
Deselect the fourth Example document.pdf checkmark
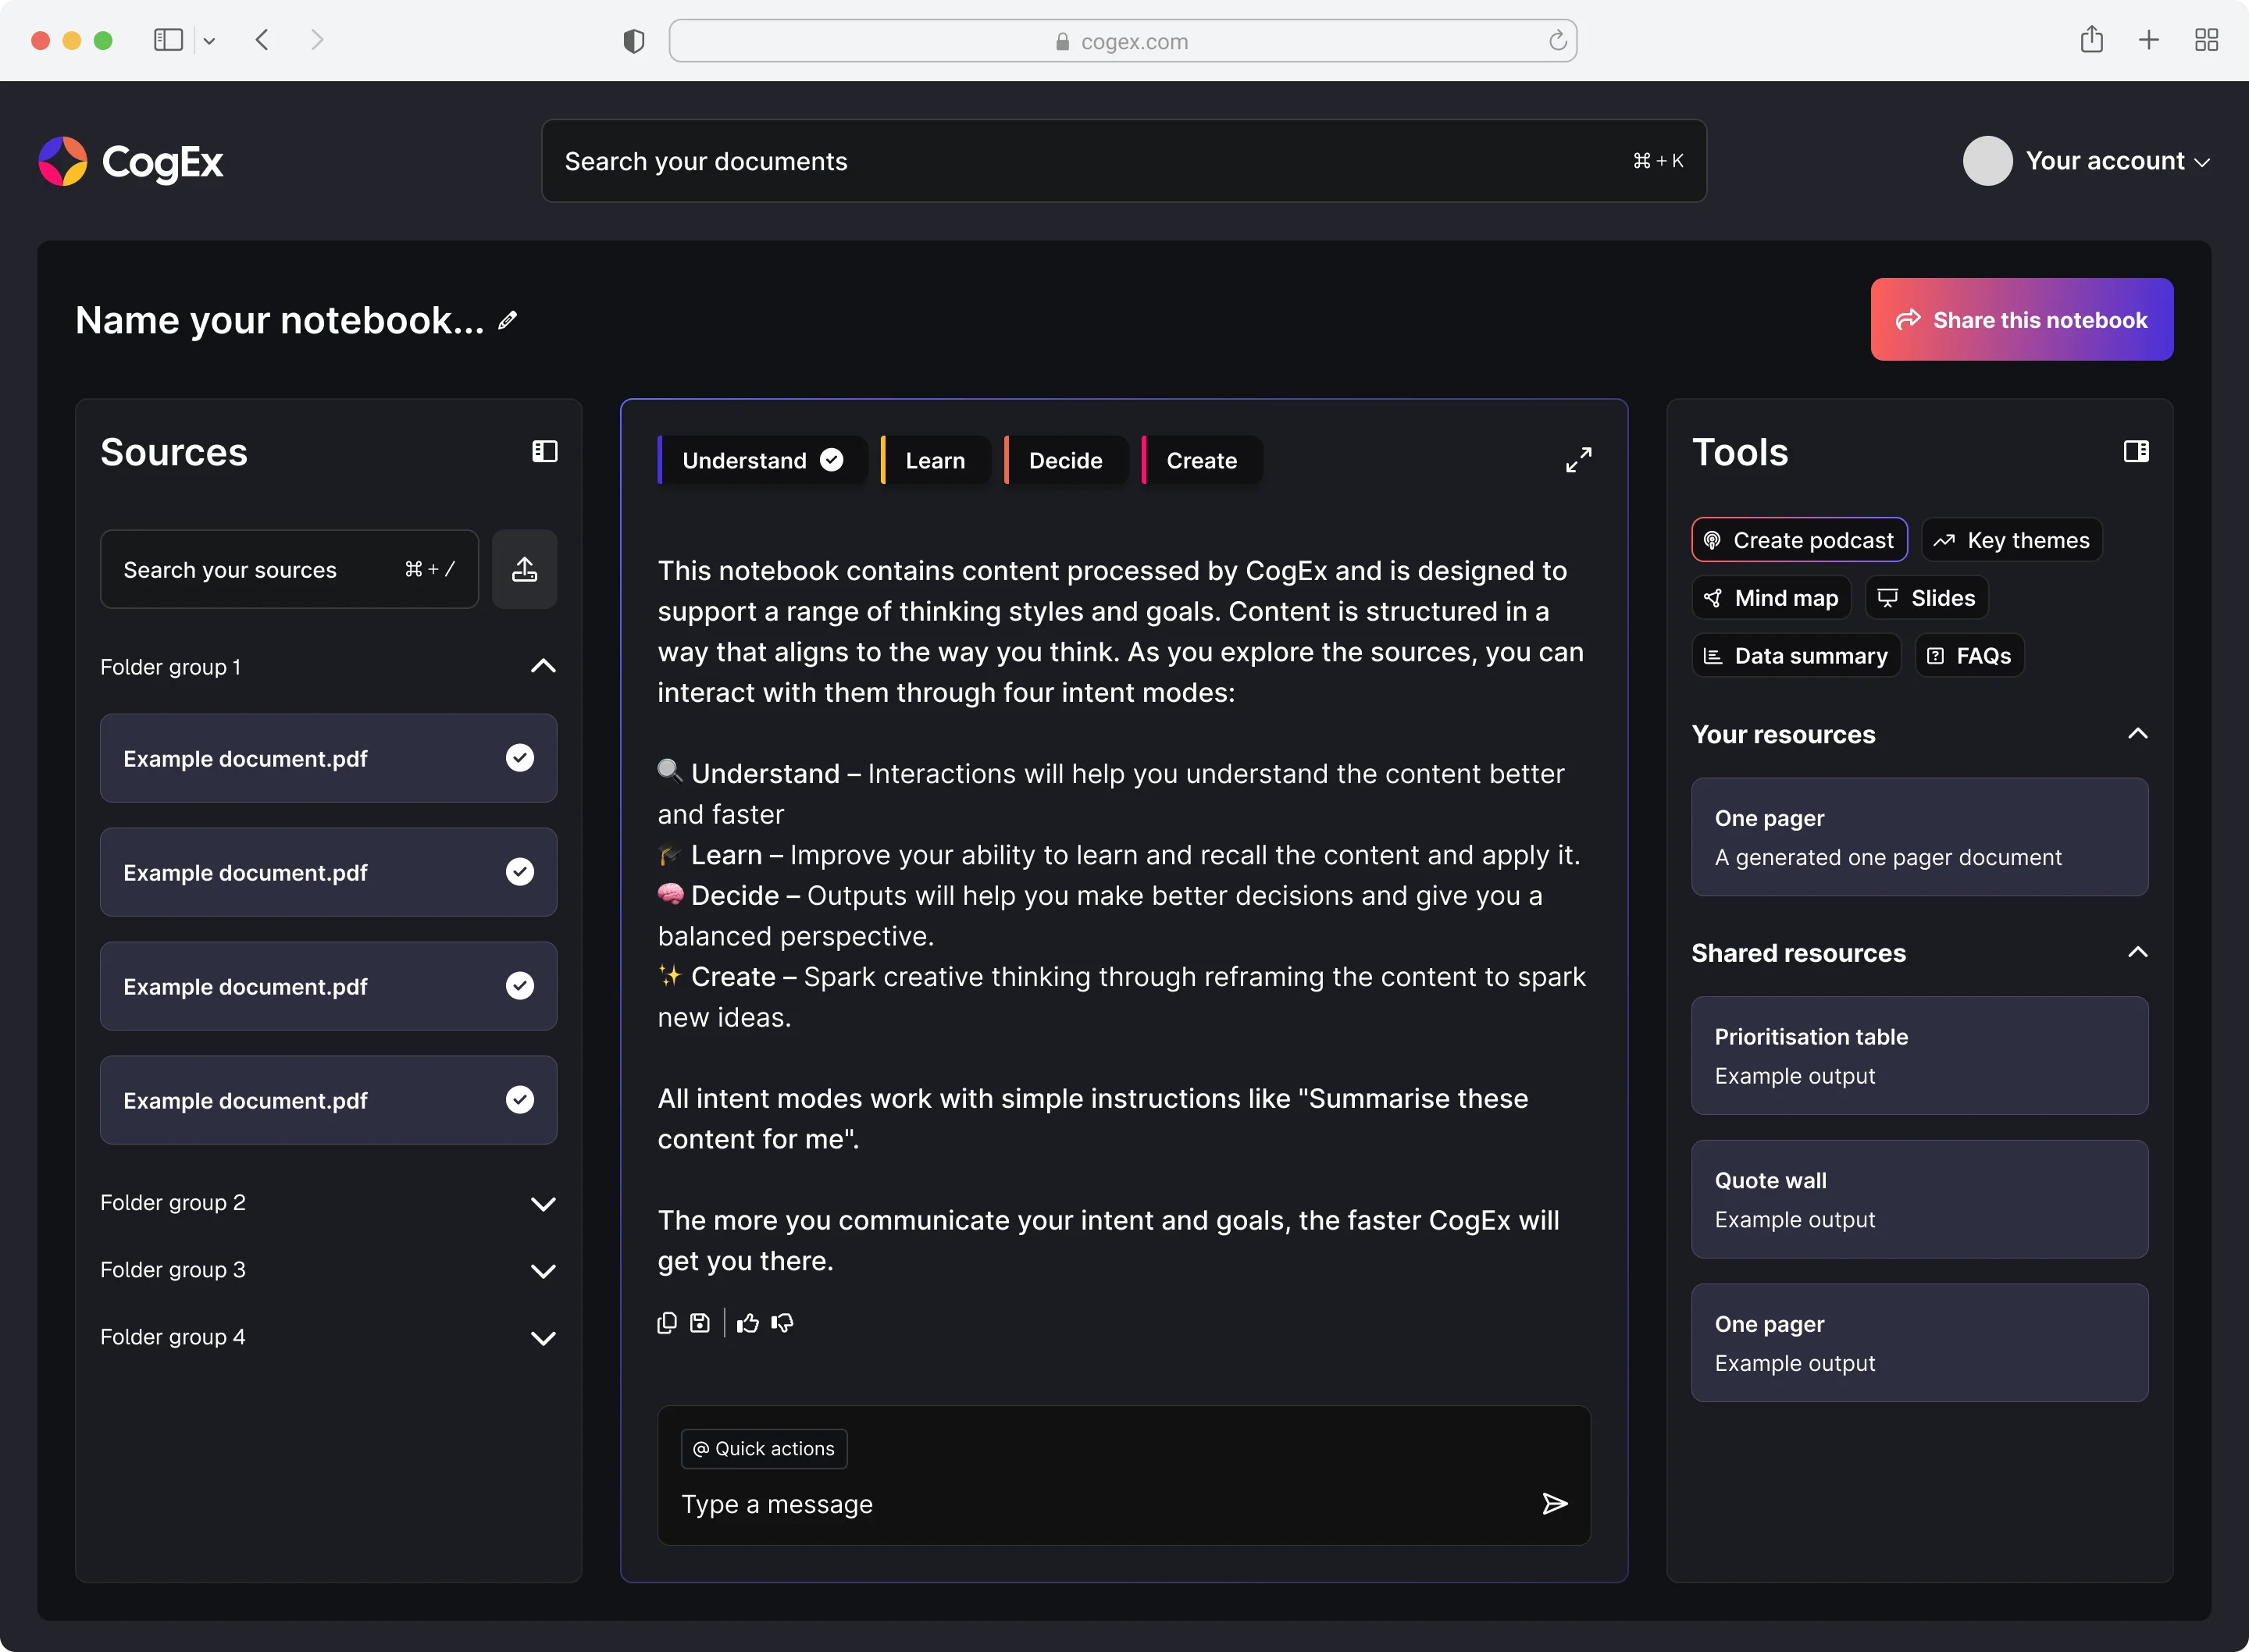519,1100
